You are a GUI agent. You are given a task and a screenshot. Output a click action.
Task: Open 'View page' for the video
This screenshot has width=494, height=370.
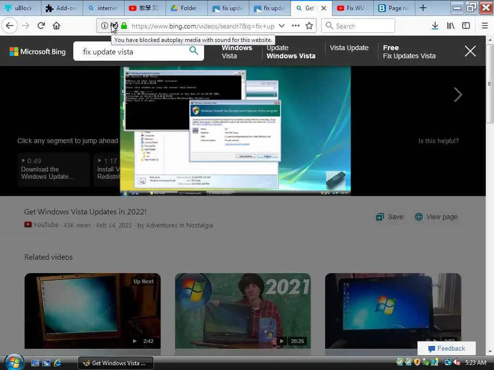pyautogui.click(x=436, y=217)
